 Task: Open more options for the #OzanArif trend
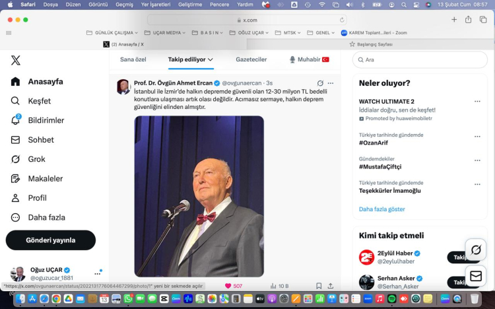click(477, 137)
